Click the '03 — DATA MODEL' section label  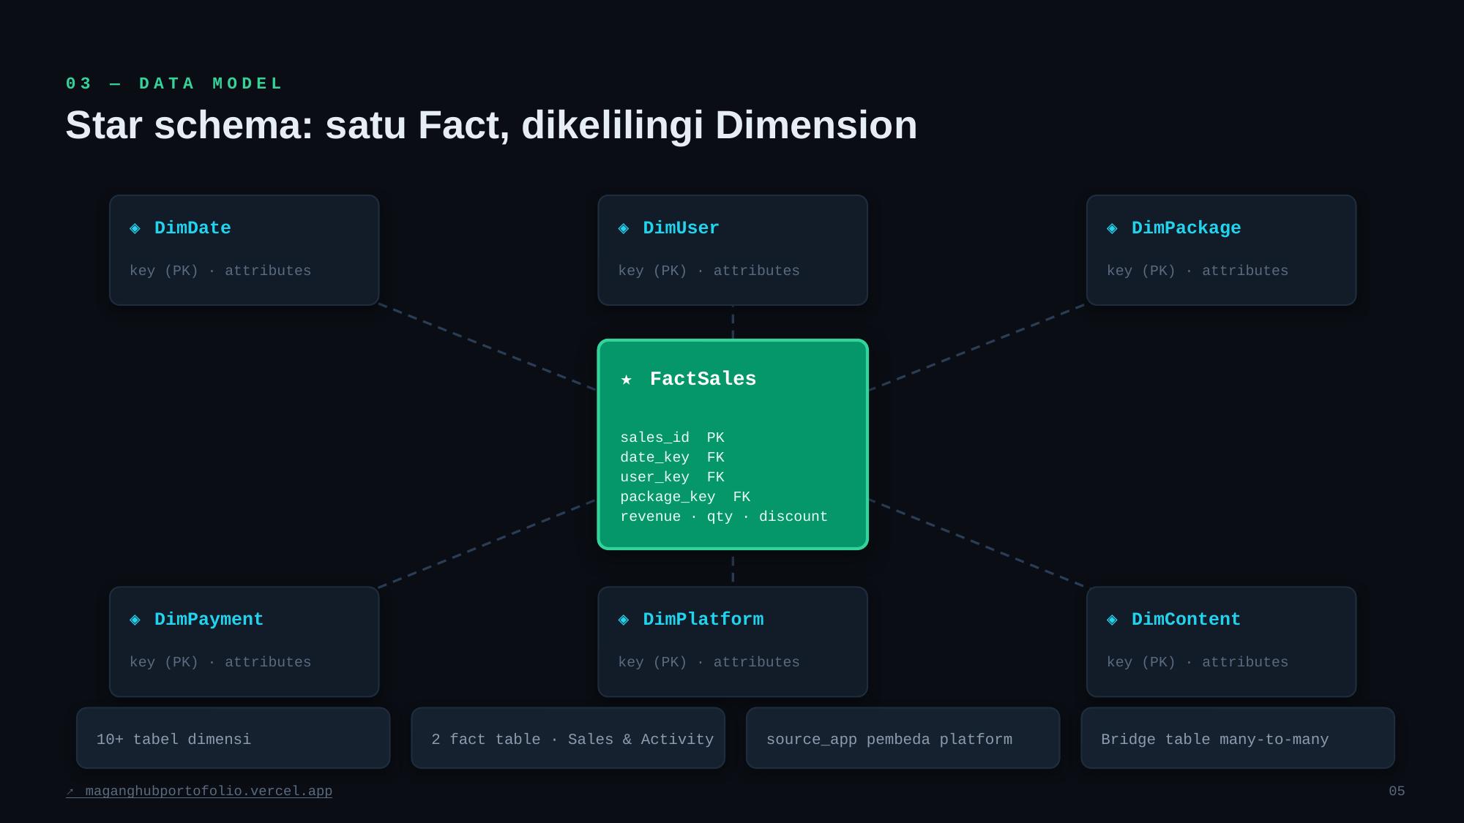pos(174,83)
